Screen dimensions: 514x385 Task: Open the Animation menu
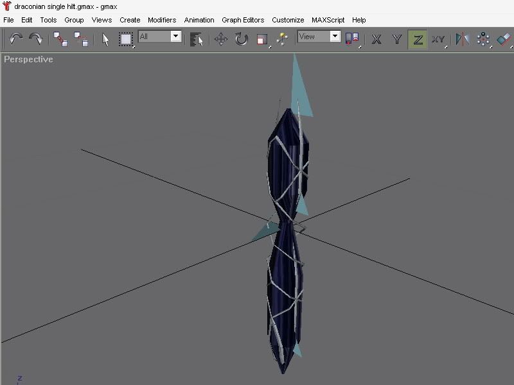tap(199, 20)
